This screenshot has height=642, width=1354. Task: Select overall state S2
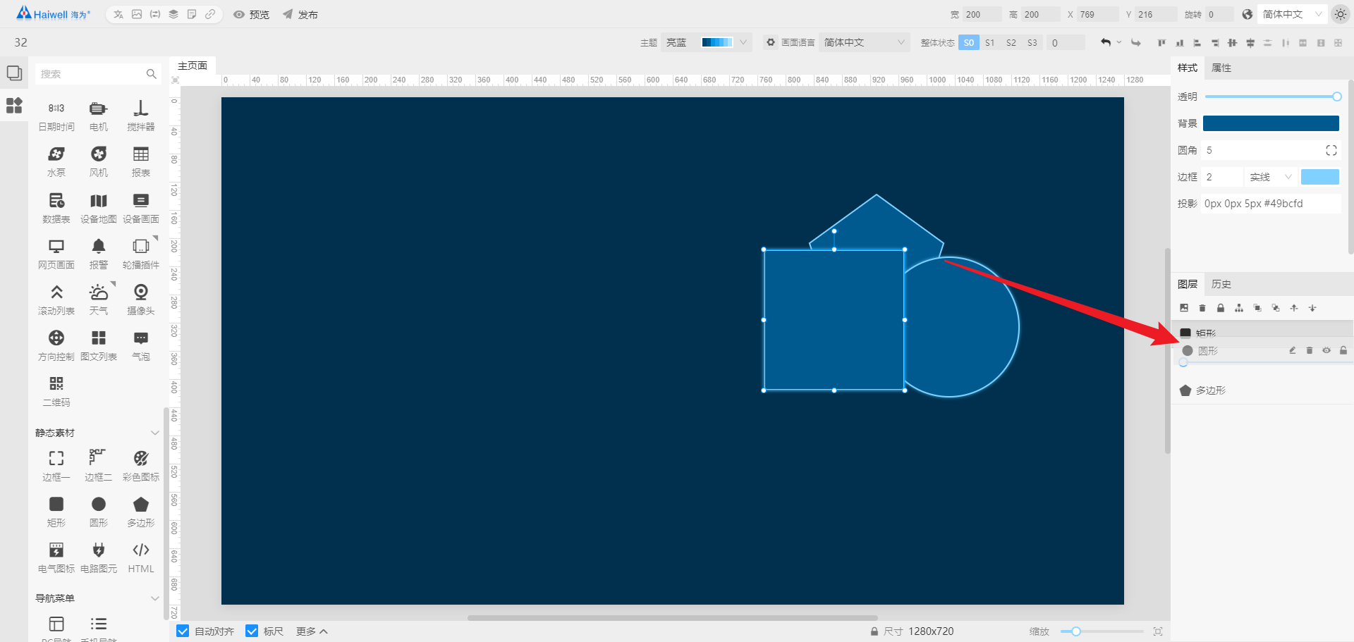[x=1011, y=43]
